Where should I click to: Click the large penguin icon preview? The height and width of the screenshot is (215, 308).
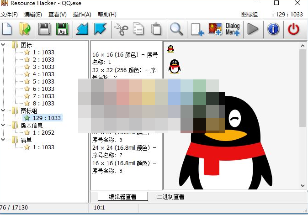(x=226, y=142)
